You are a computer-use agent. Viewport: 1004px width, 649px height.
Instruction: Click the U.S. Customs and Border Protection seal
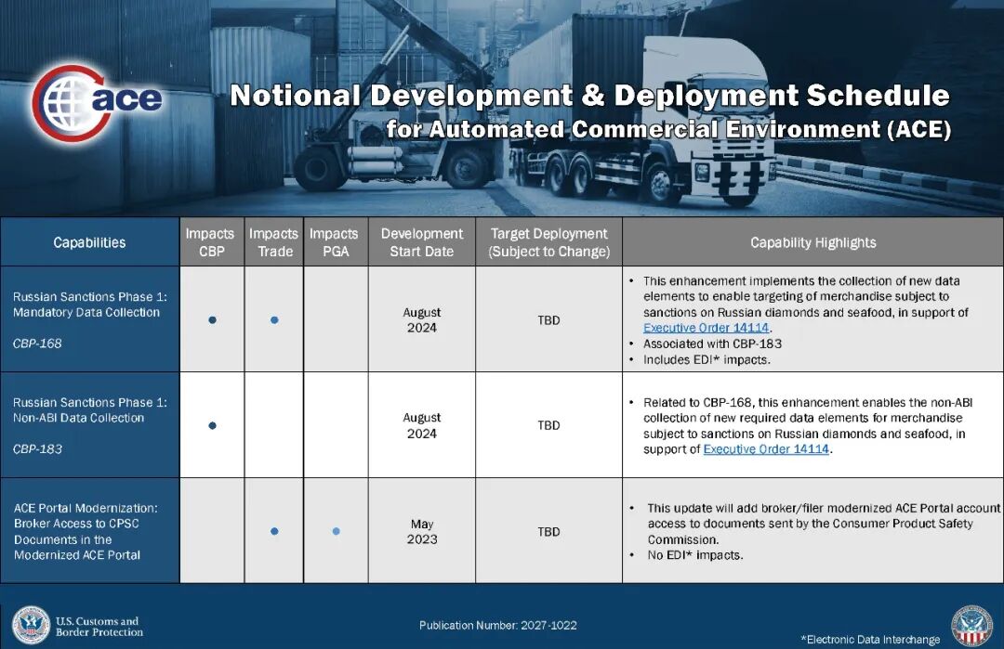tap(31, 626)
